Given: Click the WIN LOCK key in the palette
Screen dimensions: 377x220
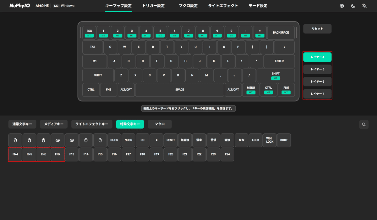Looking at the screenshot, I should click(x=270, y=140).
